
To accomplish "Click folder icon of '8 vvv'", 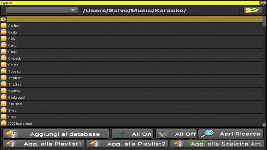I will 4,110.
